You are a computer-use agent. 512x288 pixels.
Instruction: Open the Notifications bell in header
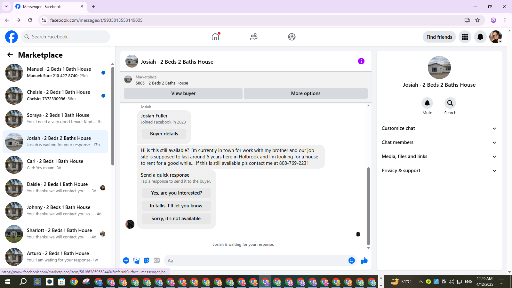coord(480,37)
